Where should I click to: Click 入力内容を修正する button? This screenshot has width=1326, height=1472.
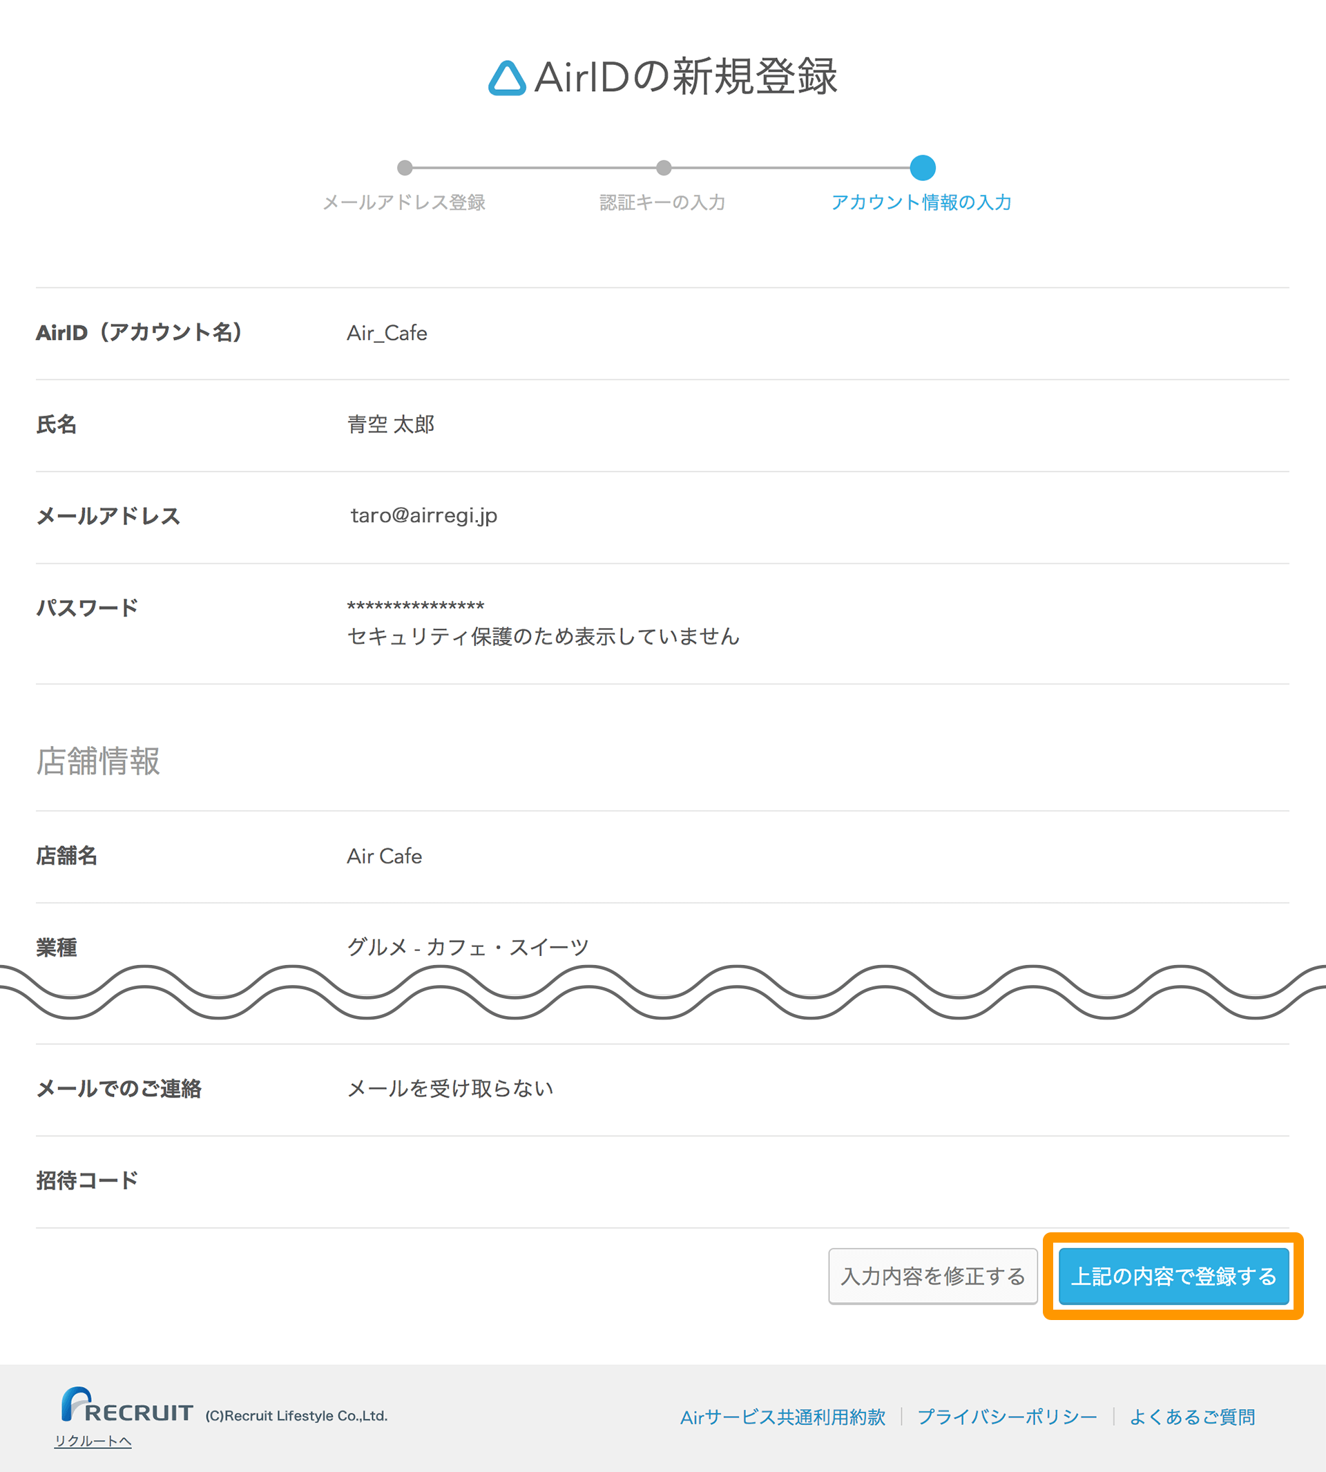[x=932, y=1276]
